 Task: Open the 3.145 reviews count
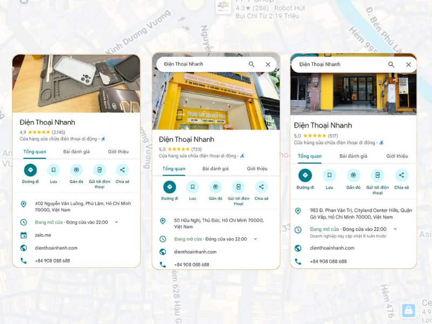pos(58,132)
